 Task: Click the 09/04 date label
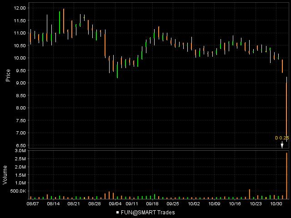(x=115, y=204)
